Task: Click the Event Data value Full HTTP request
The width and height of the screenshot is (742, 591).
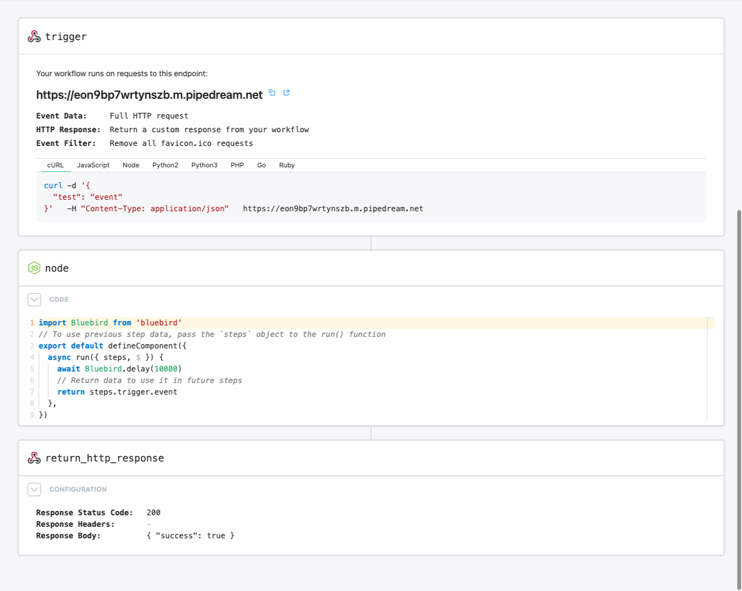Action: [x=149, y=116]
